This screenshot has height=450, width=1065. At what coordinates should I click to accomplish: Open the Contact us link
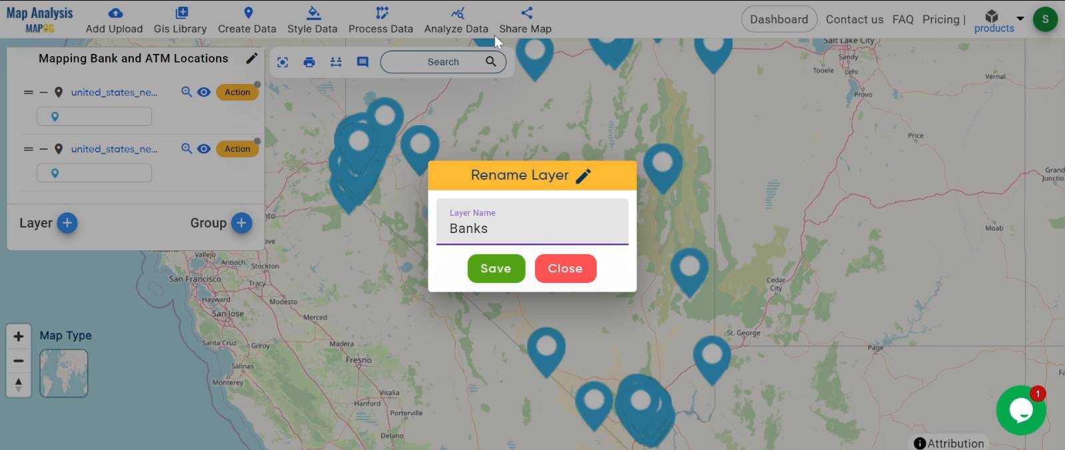coord(854,19)
